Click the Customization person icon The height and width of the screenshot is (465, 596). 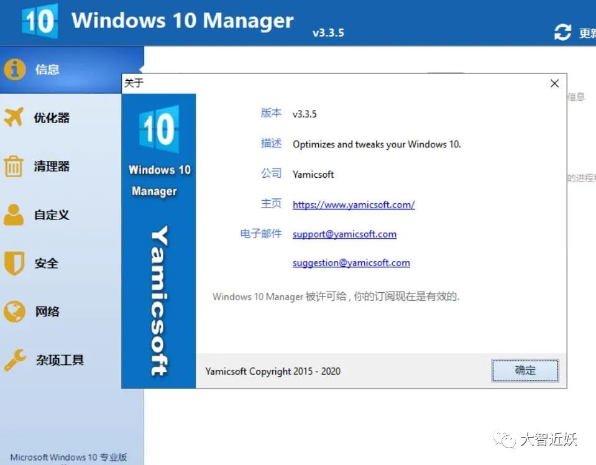tap(14, 214)
